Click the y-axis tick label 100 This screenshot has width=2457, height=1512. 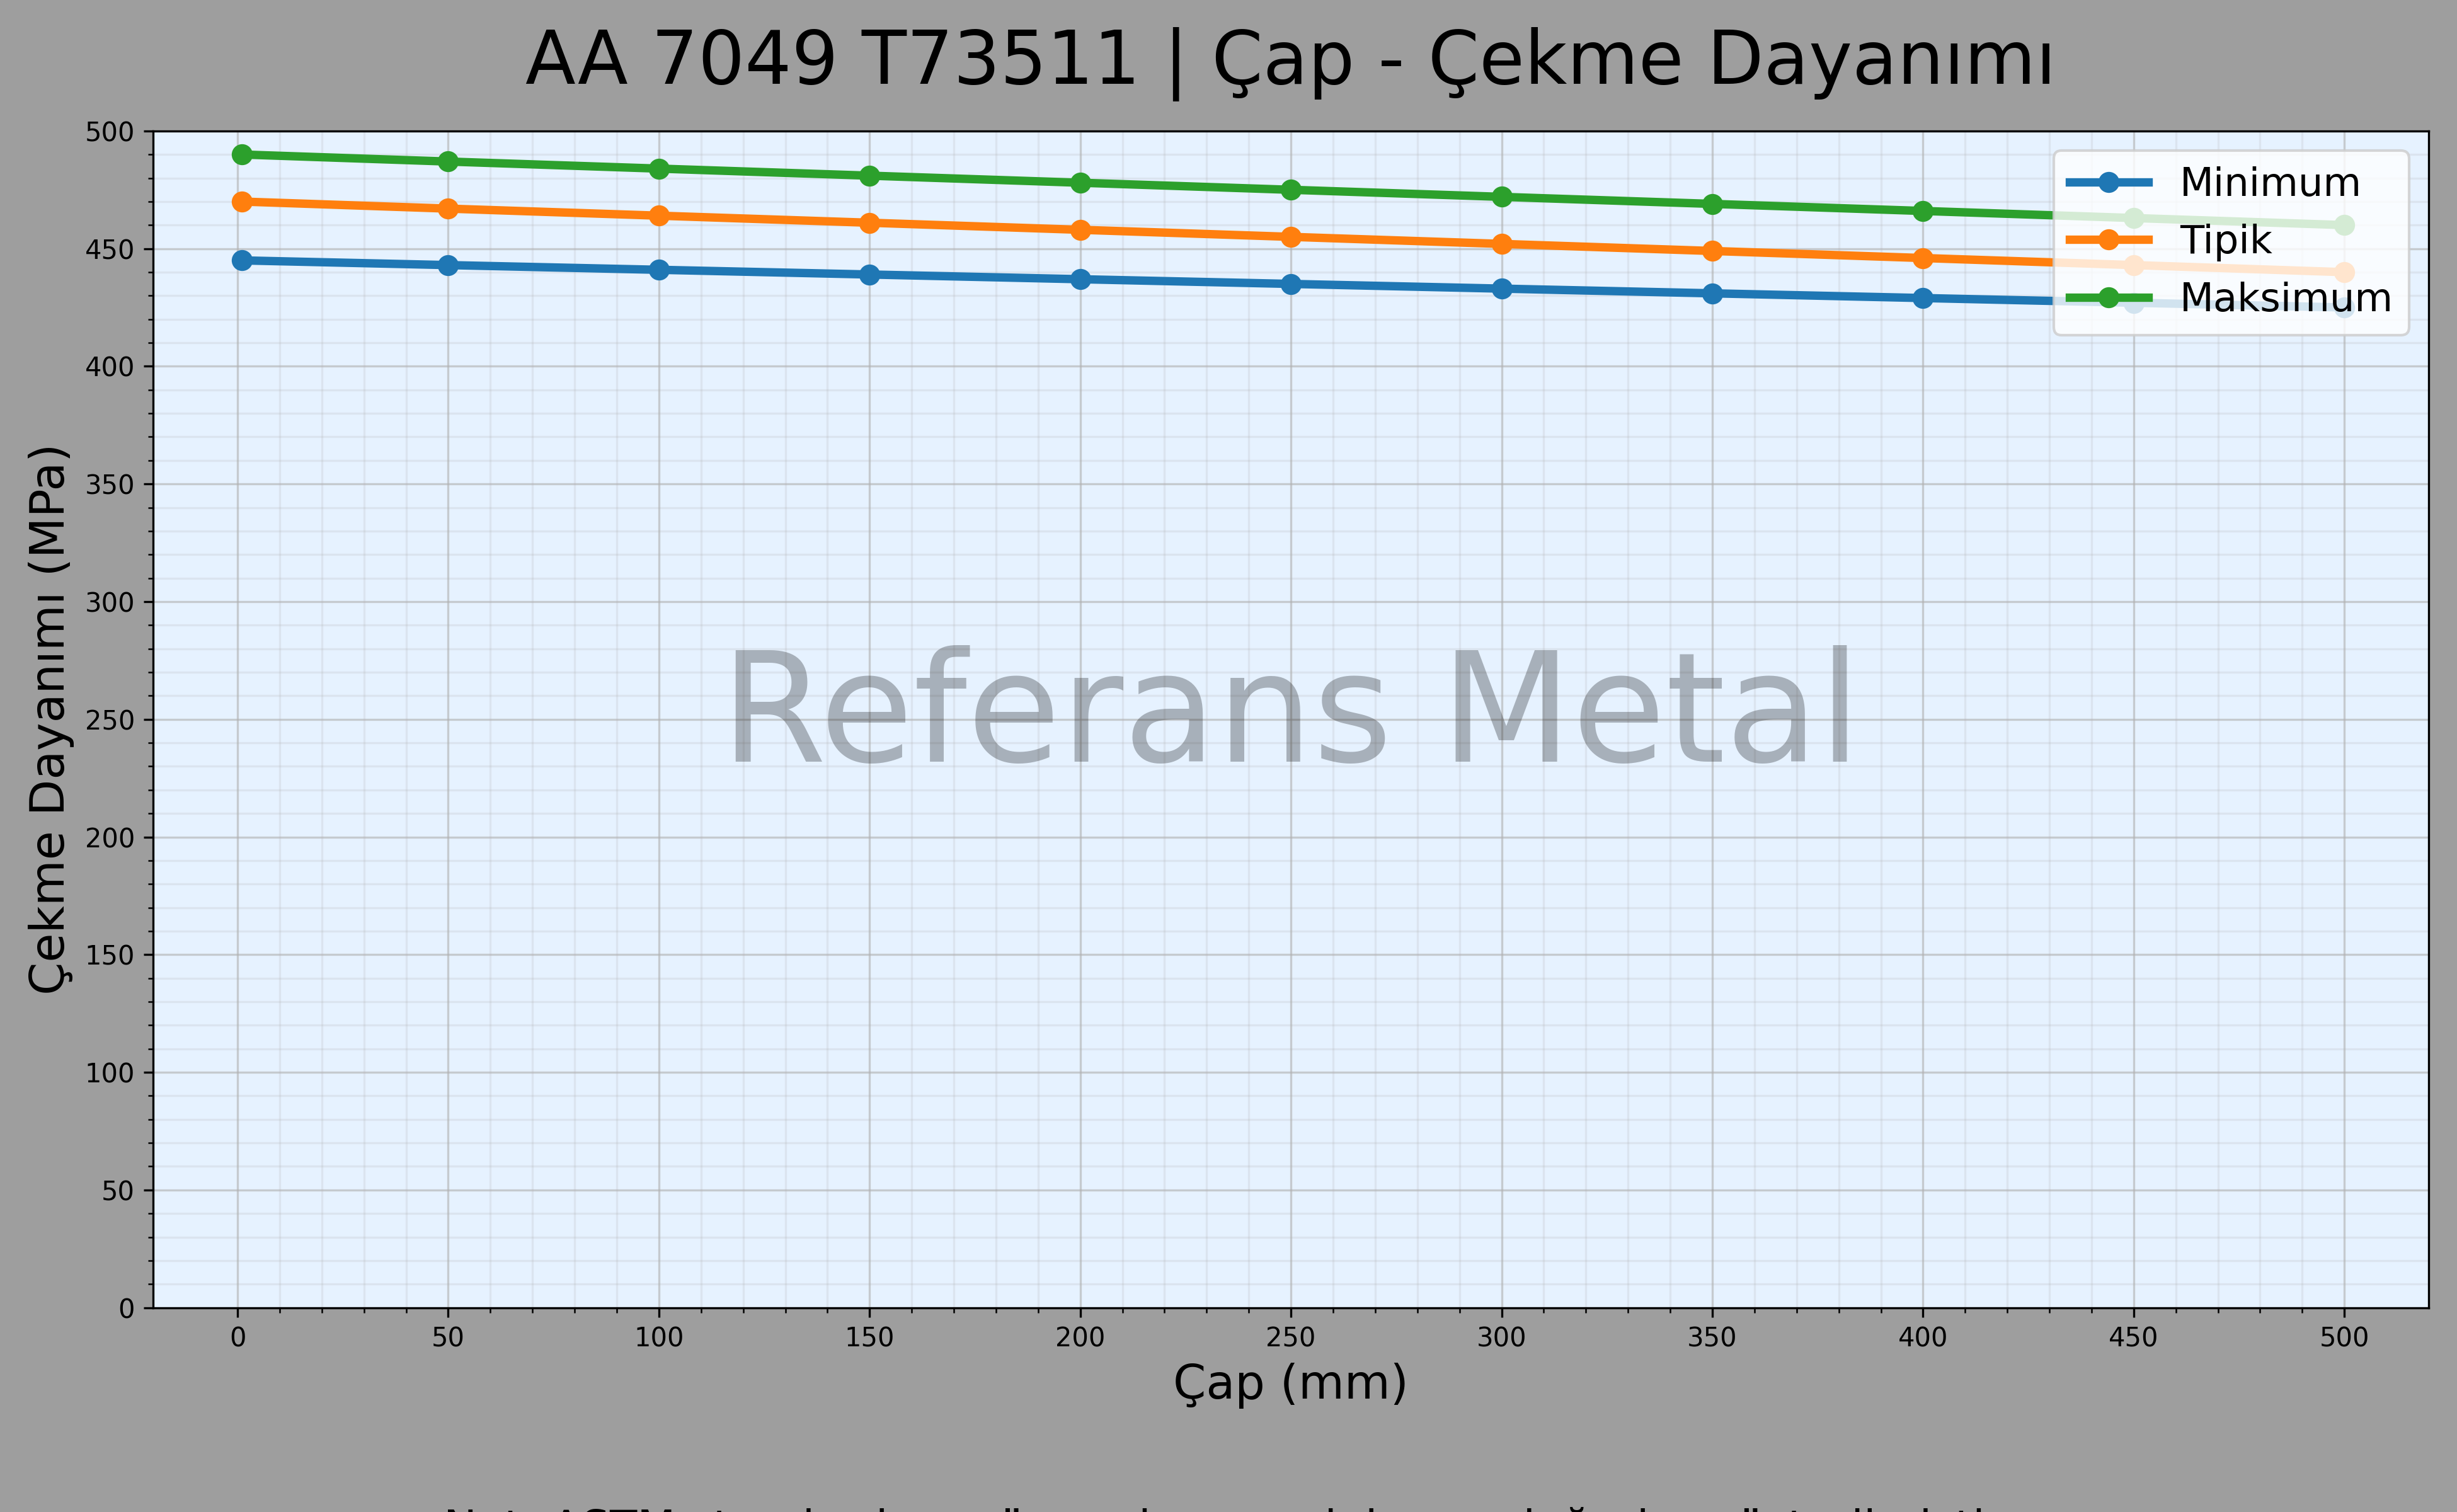(x=110, y=1073)
